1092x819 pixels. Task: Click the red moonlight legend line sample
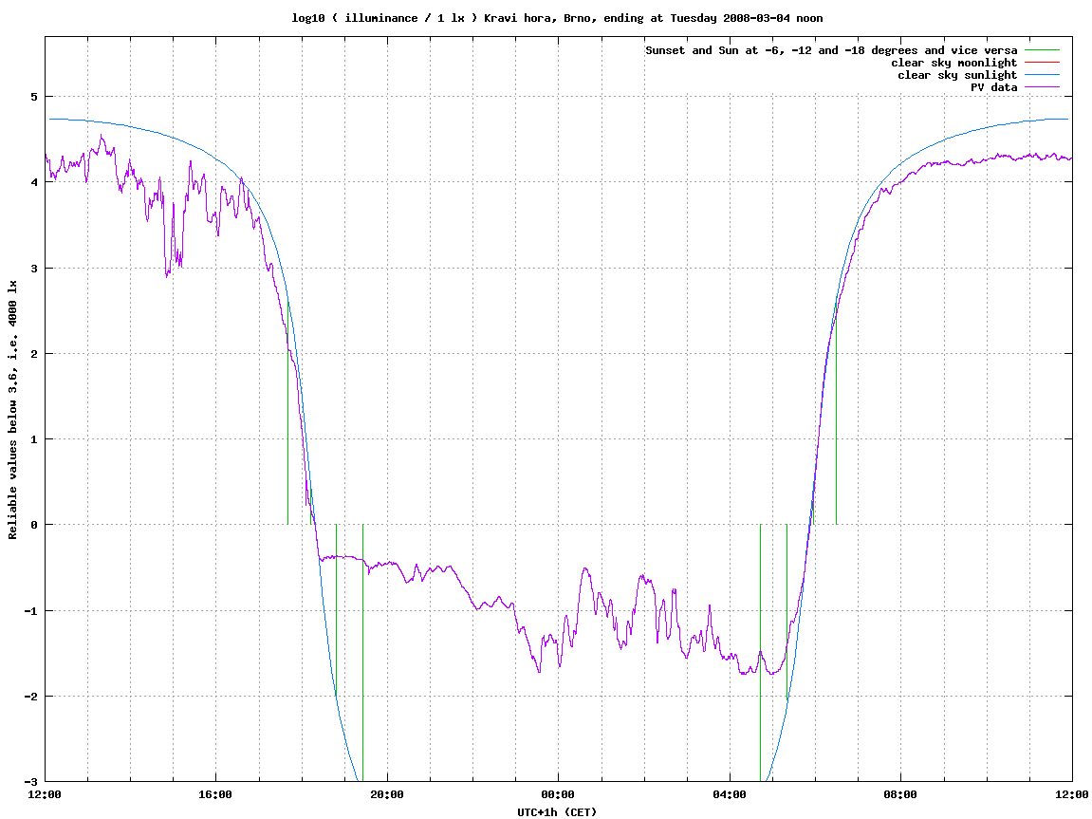(x=1042, y=63)
